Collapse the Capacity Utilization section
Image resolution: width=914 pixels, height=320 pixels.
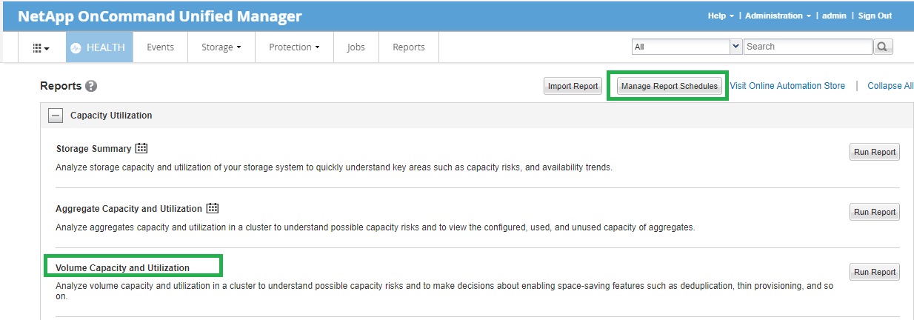coord(55,116)
